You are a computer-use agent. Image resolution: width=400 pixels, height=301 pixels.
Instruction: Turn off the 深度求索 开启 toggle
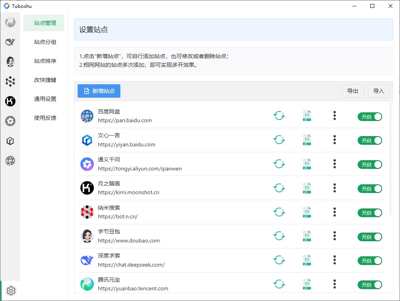[x=370, y=261]
